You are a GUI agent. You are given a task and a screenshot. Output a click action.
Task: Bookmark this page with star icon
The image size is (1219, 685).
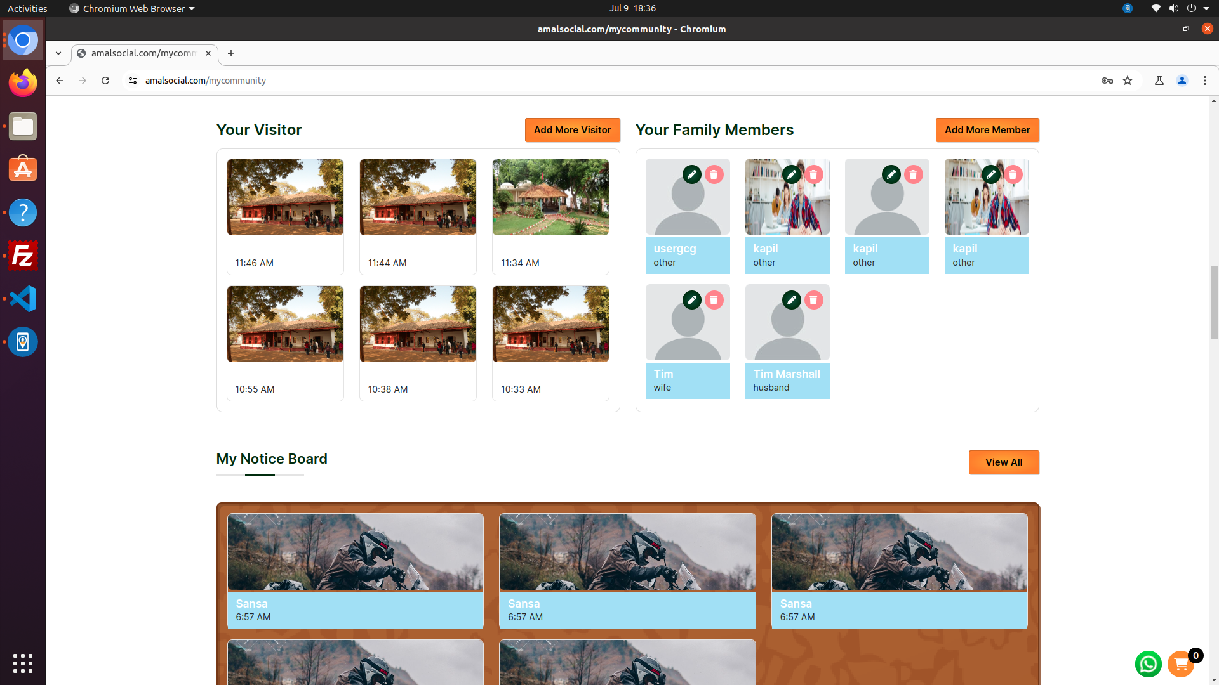pos(1128,81)
